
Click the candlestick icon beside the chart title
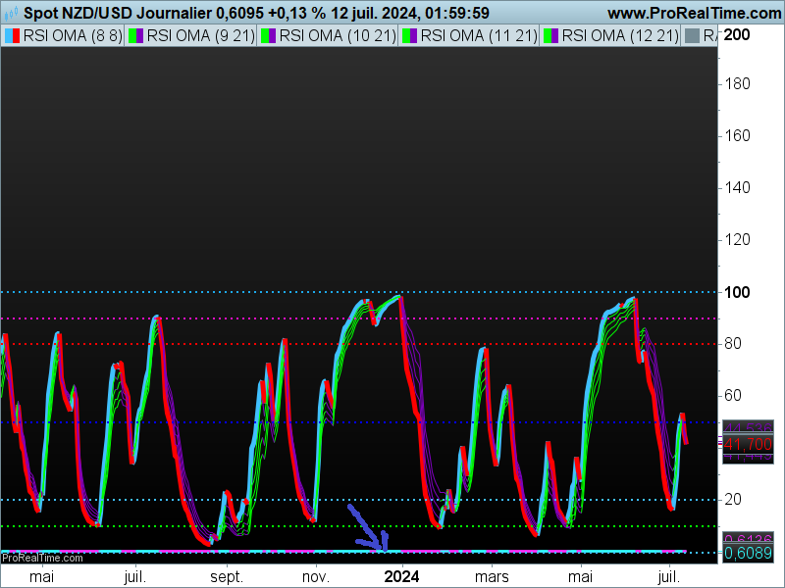11,12
